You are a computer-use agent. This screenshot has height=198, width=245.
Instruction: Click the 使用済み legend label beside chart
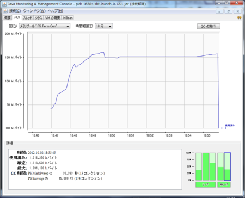pos(230,125)
